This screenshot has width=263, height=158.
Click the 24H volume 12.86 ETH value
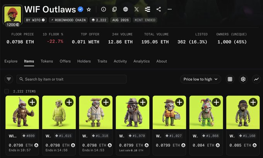[x=120, y=42]
